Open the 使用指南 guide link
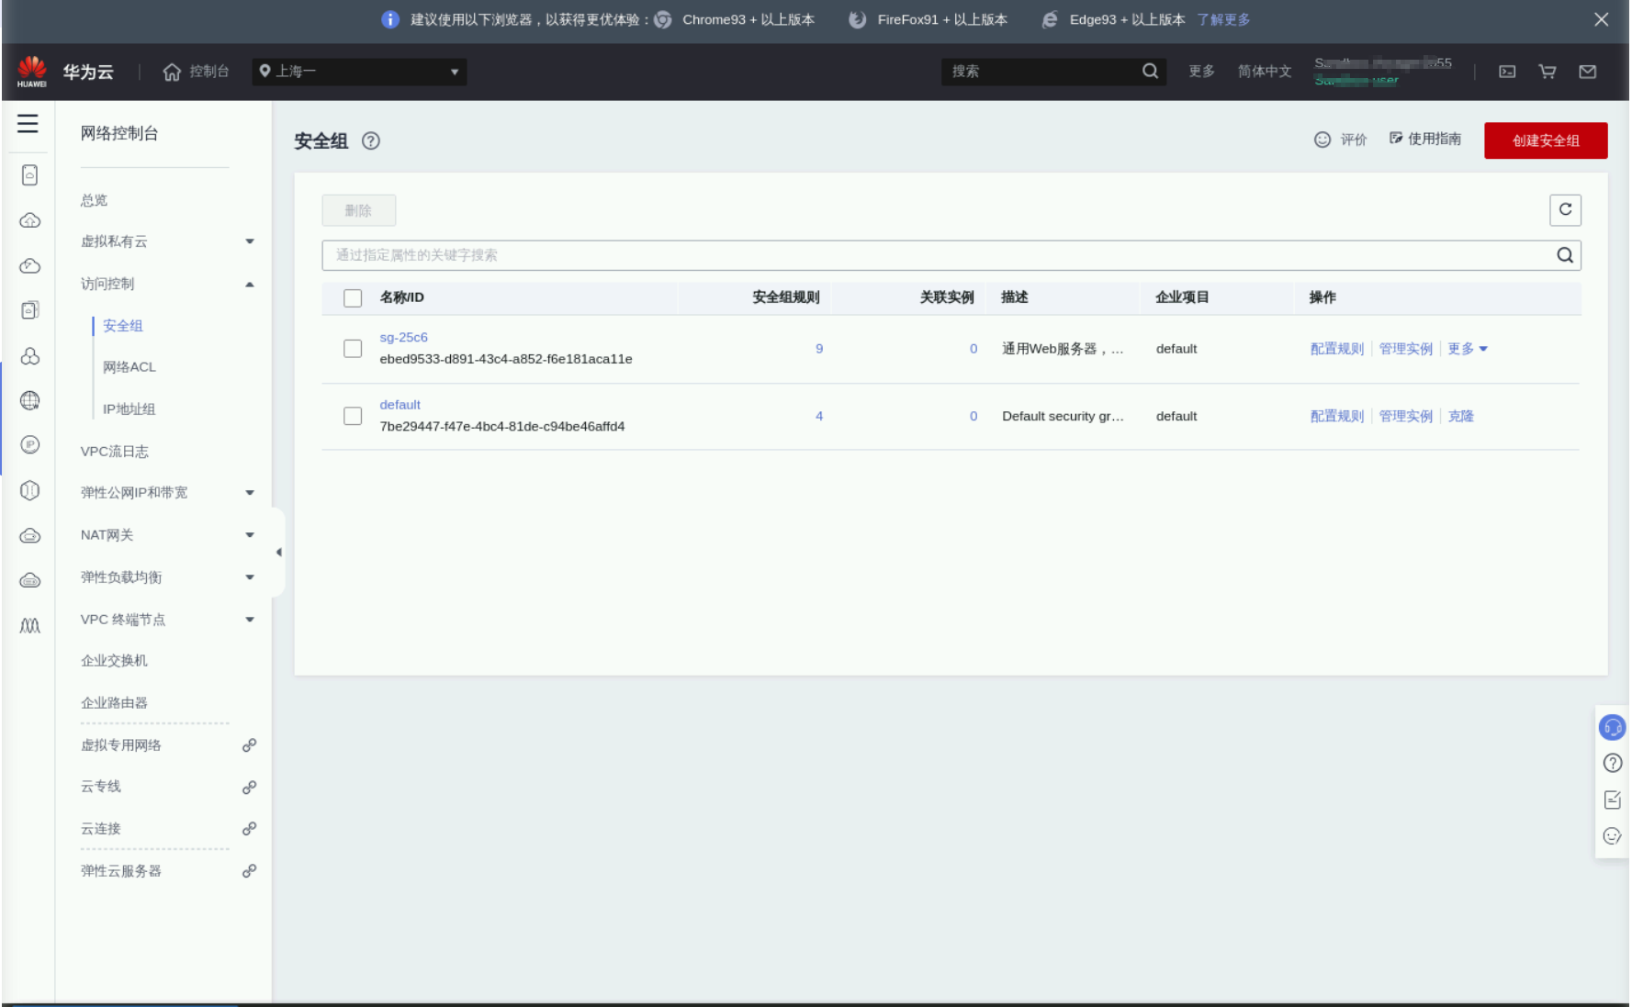Image resolution: width=1632 pixels, height=1007 pixels. tap(1425, 139)
